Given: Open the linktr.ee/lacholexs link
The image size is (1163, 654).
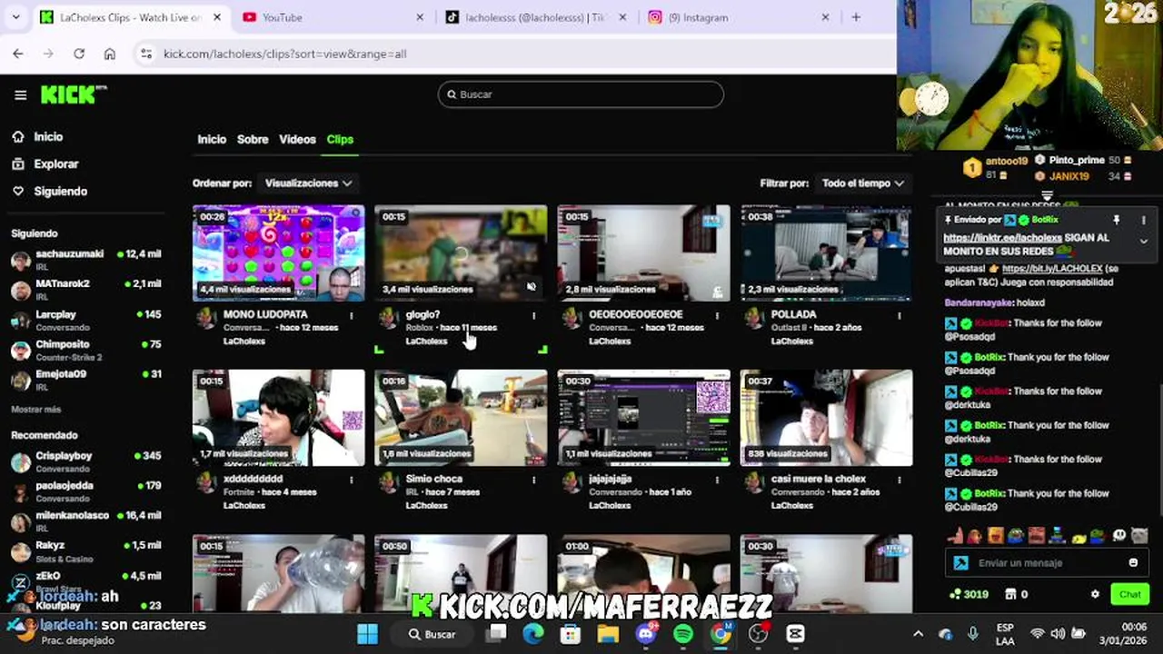Looking at the screenshot, I should [x=1002, y=238].
